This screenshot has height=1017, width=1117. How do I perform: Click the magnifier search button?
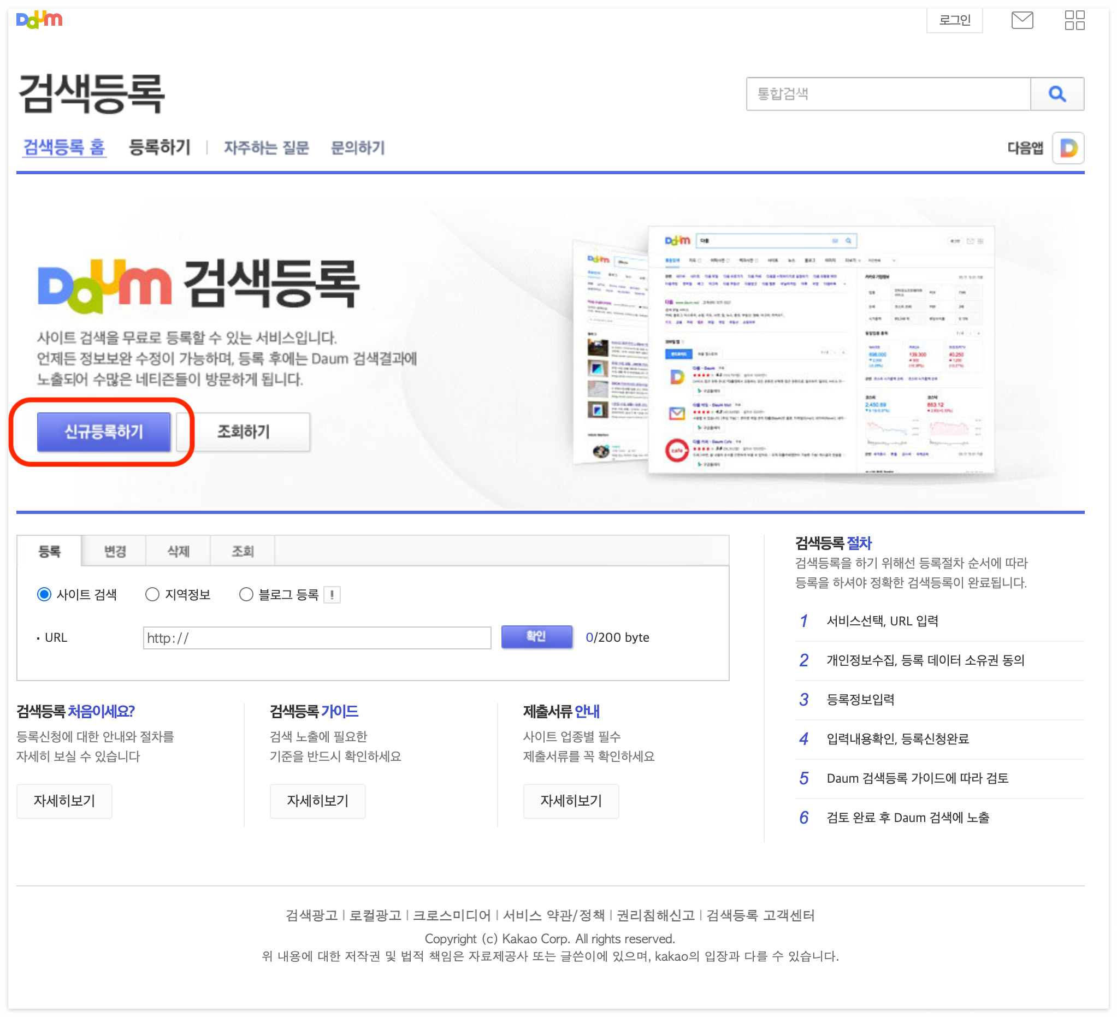(1056, 93)
